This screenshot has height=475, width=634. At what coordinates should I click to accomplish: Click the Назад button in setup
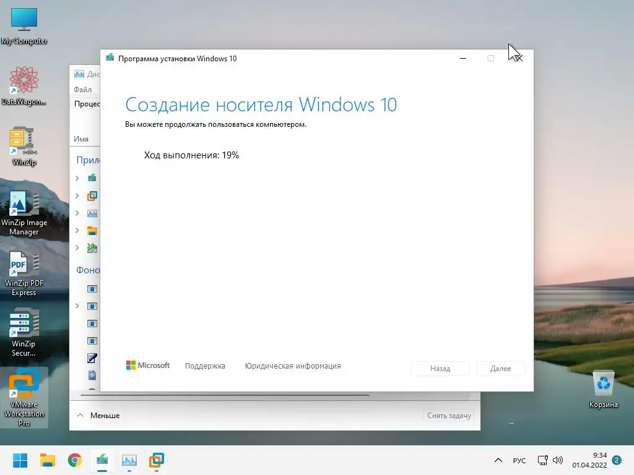[440, 369]
